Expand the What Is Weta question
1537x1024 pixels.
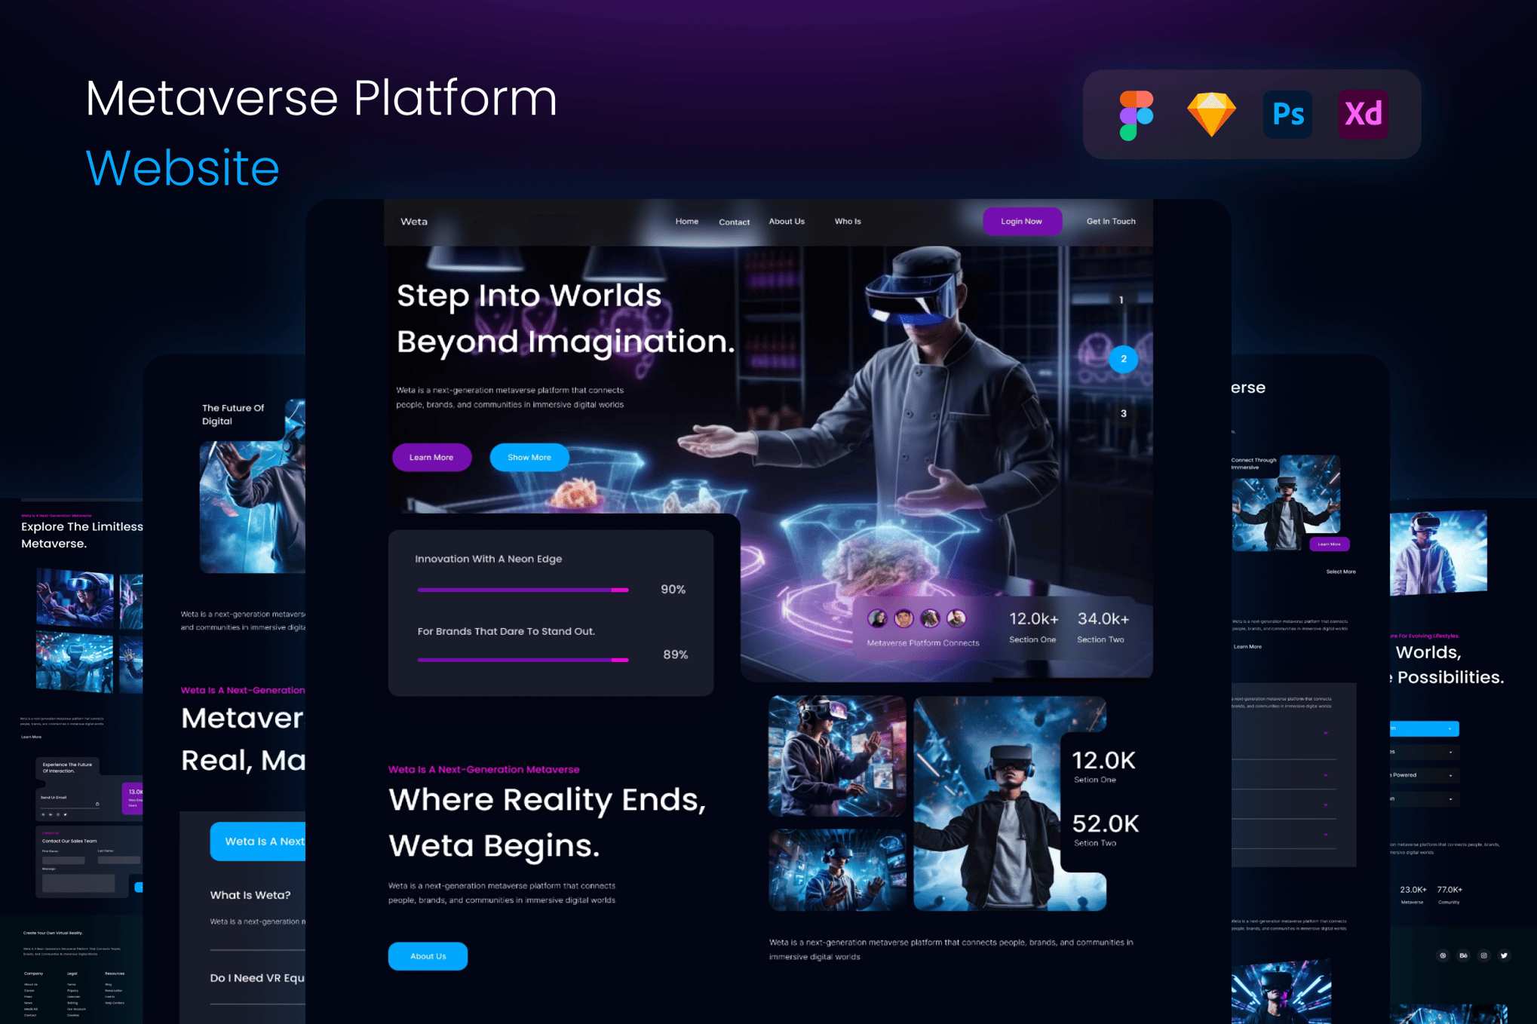(250, 895)
